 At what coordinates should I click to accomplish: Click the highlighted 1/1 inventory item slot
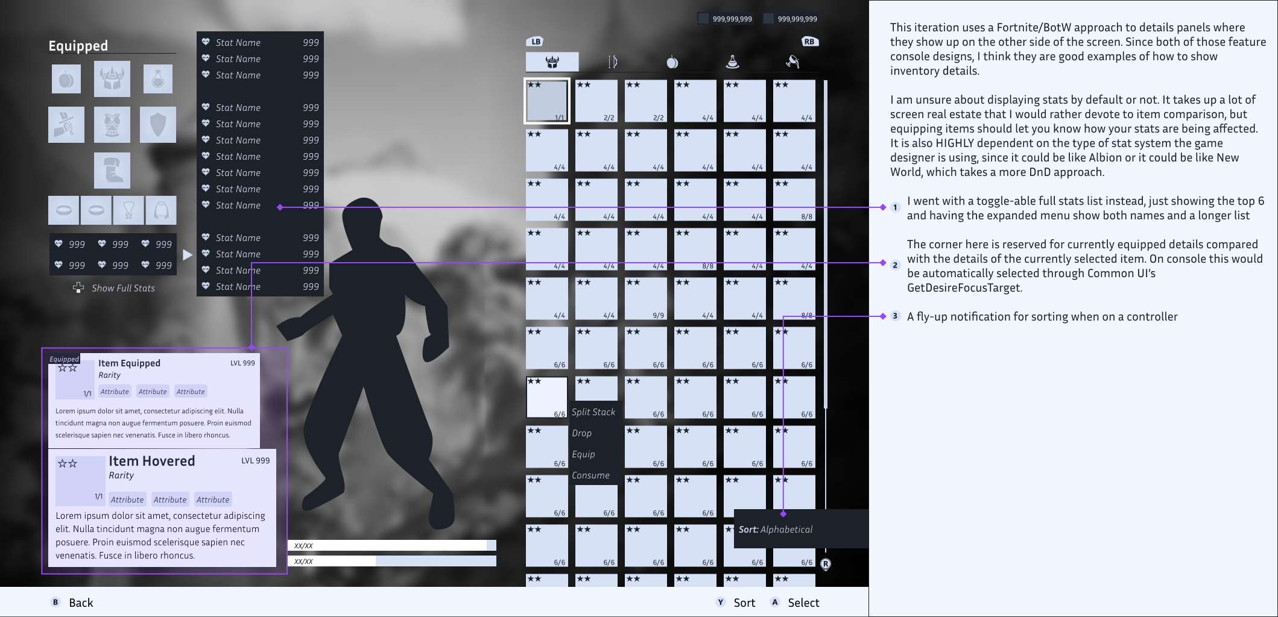pos(547,101)
